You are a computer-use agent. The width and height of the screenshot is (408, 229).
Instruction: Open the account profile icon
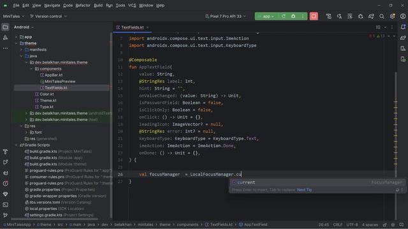tap(403, 17)
